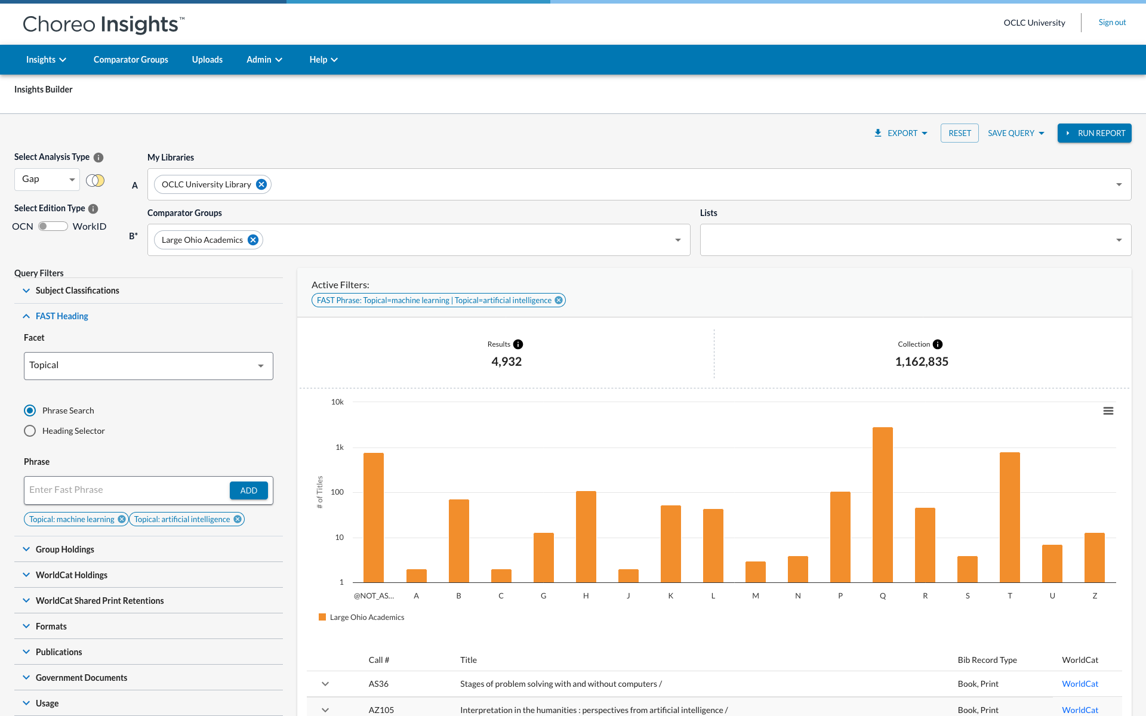1146x716 pixels.
Task: Expand the AS36 table row
Action: coord(325,684)
